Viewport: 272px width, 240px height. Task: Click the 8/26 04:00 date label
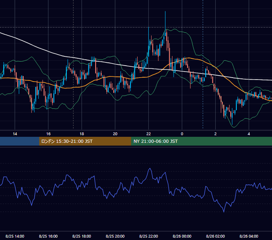(249, 236)
